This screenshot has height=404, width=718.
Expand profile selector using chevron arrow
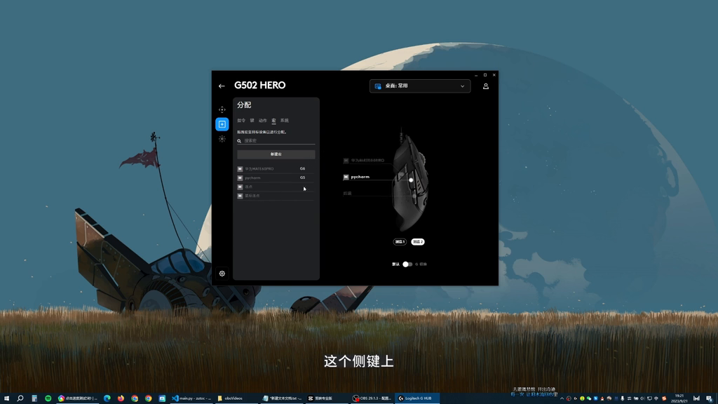[x=462, y=86]
